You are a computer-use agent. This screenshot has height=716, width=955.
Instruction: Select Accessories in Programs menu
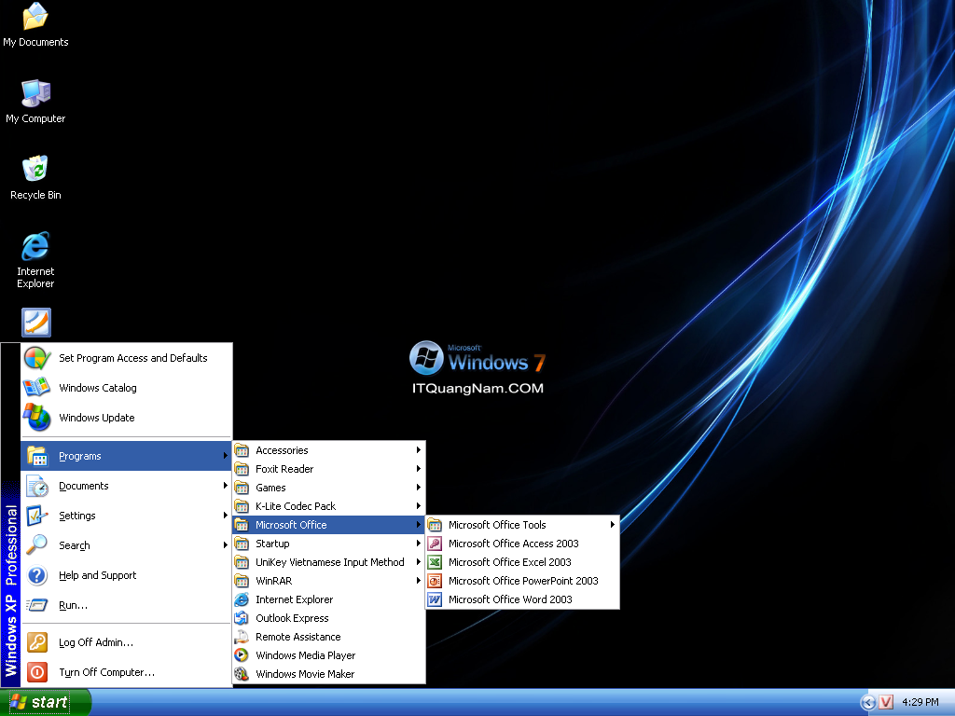[329, 450]
